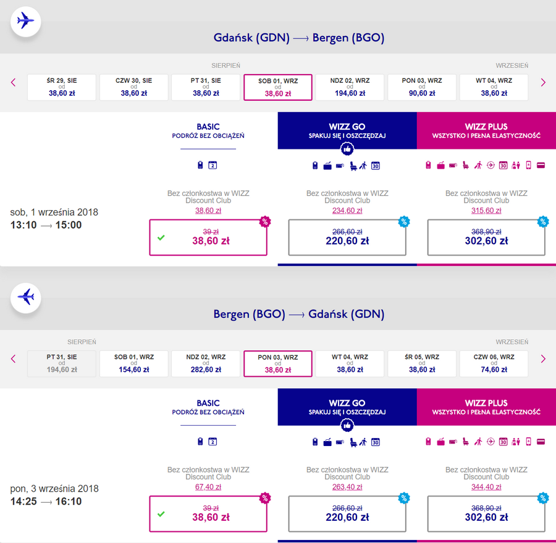Select the outbound WIZZ GO fare 220,60 zł
The image size is (556, 543).
click(x=347, y=237)
